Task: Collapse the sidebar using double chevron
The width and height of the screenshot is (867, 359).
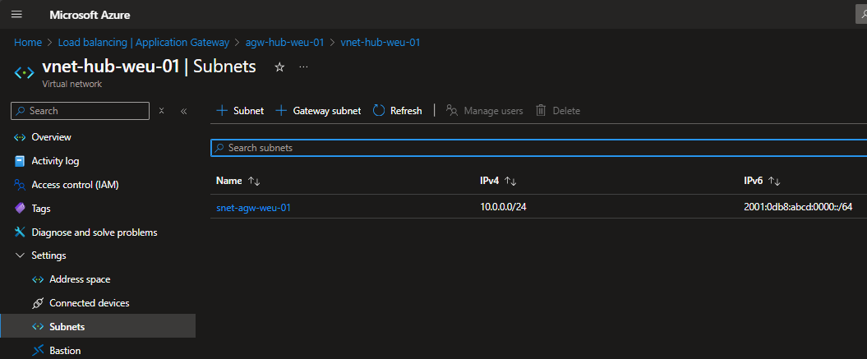Action: click(x=183, y=111)
